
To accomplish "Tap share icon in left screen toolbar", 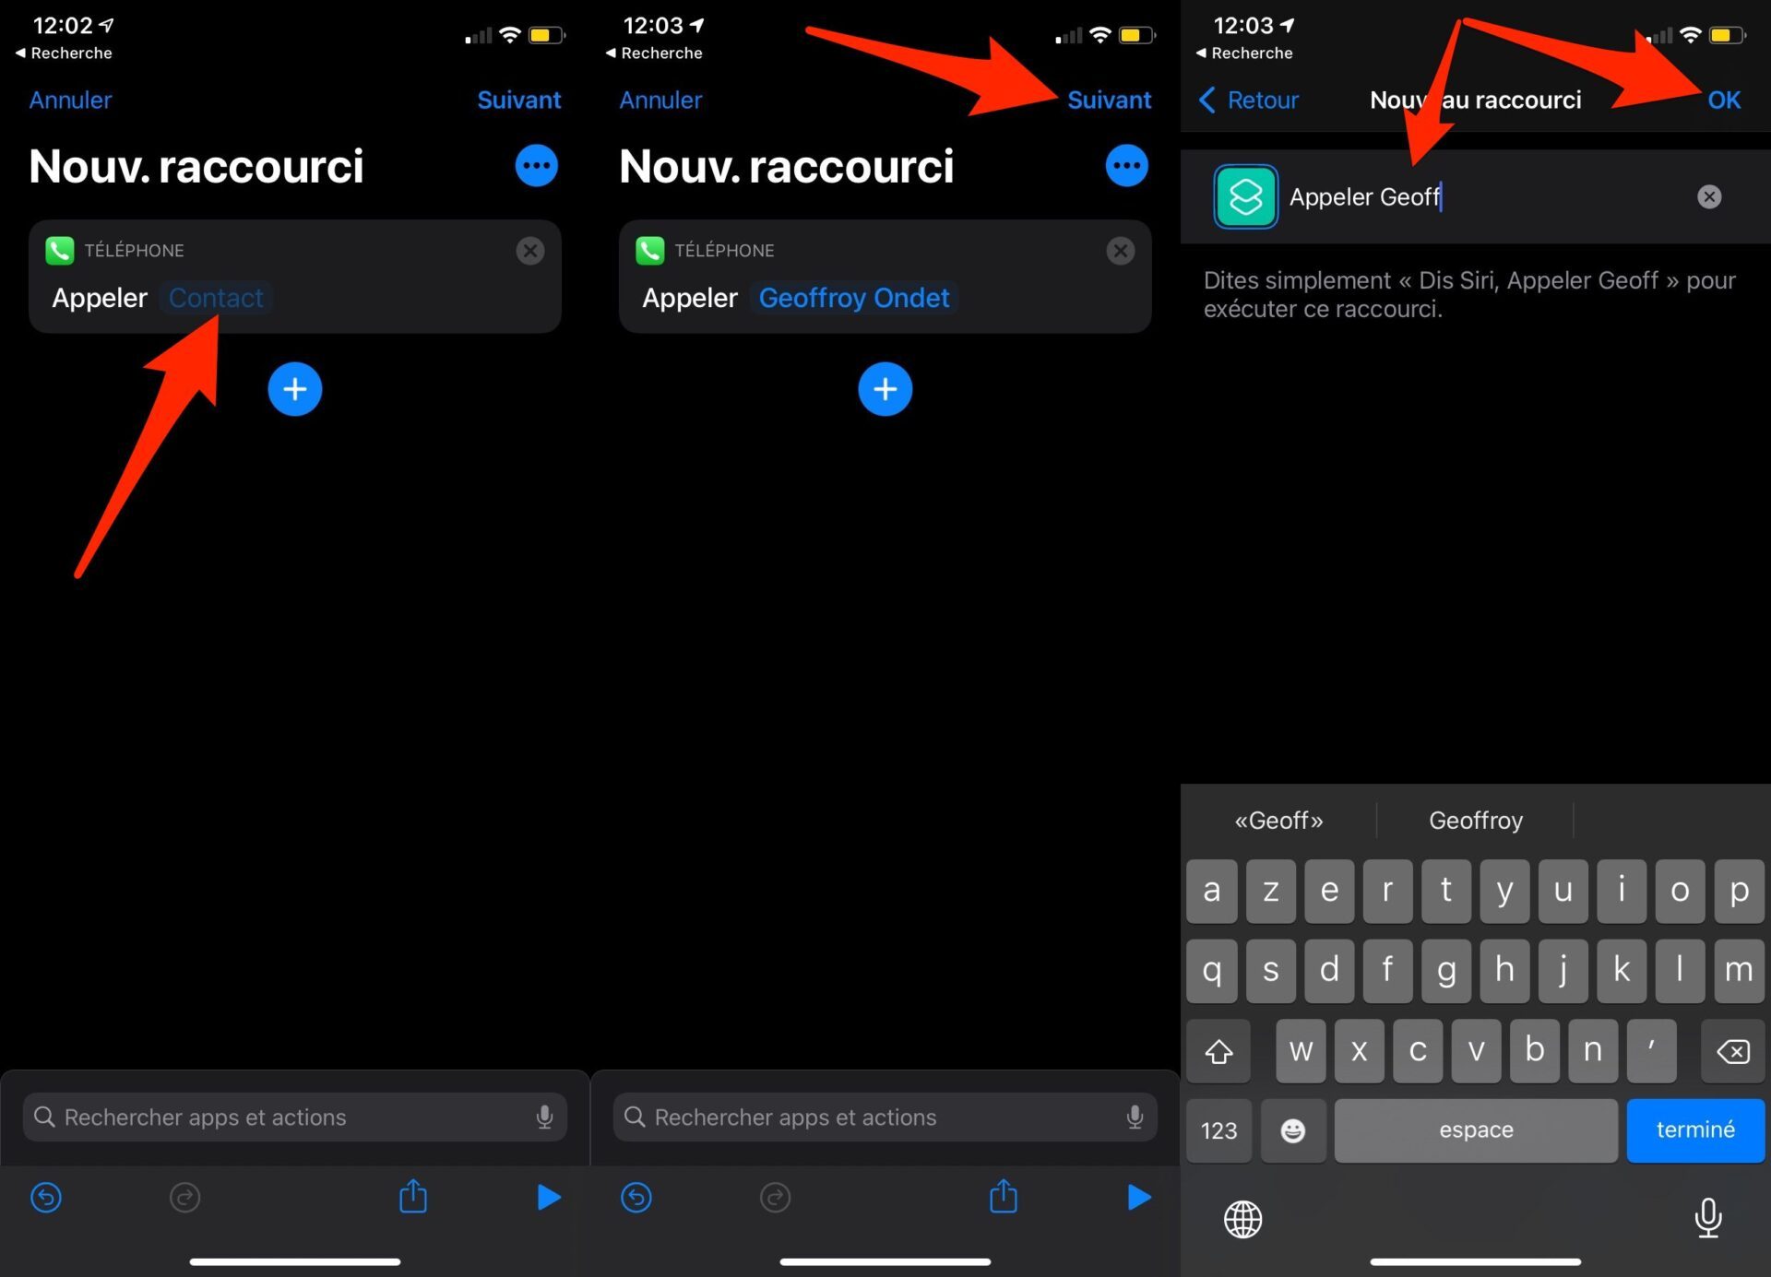I will click(x=413, y=1196).
